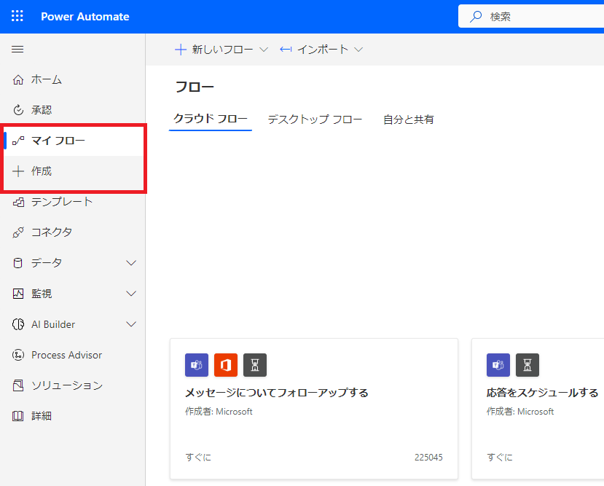Open the app launcher waffle icon
Viewport: 604px width, 486px height.
[17, 16]
